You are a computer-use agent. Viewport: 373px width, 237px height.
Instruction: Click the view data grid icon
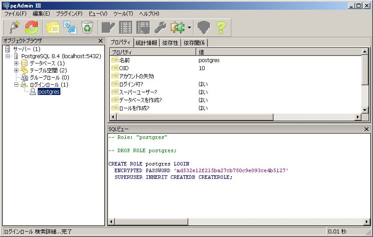tap(126, 28)
